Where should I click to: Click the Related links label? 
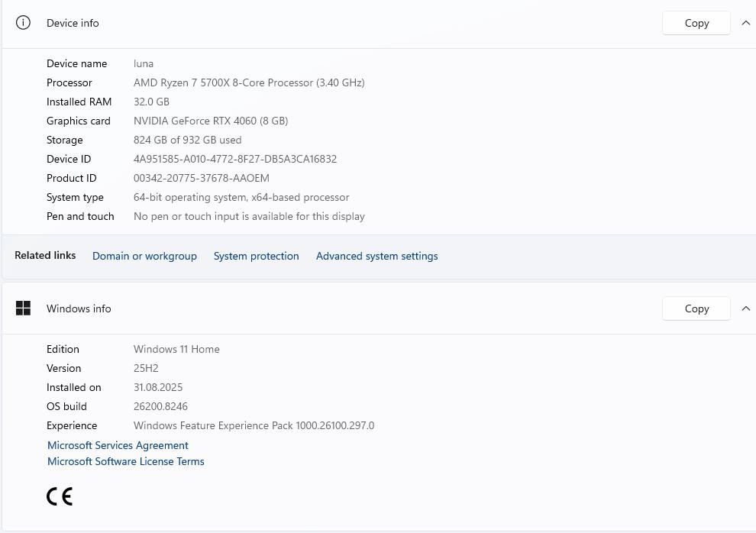[x=45, y=255]
